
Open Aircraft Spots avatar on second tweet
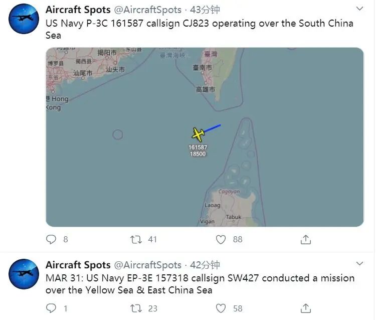[24, 274]
